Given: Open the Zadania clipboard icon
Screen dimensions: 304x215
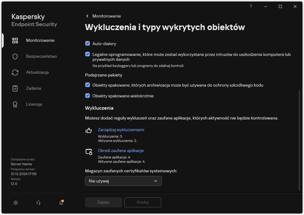Looking at the screenshot, I should coord(15,88).
